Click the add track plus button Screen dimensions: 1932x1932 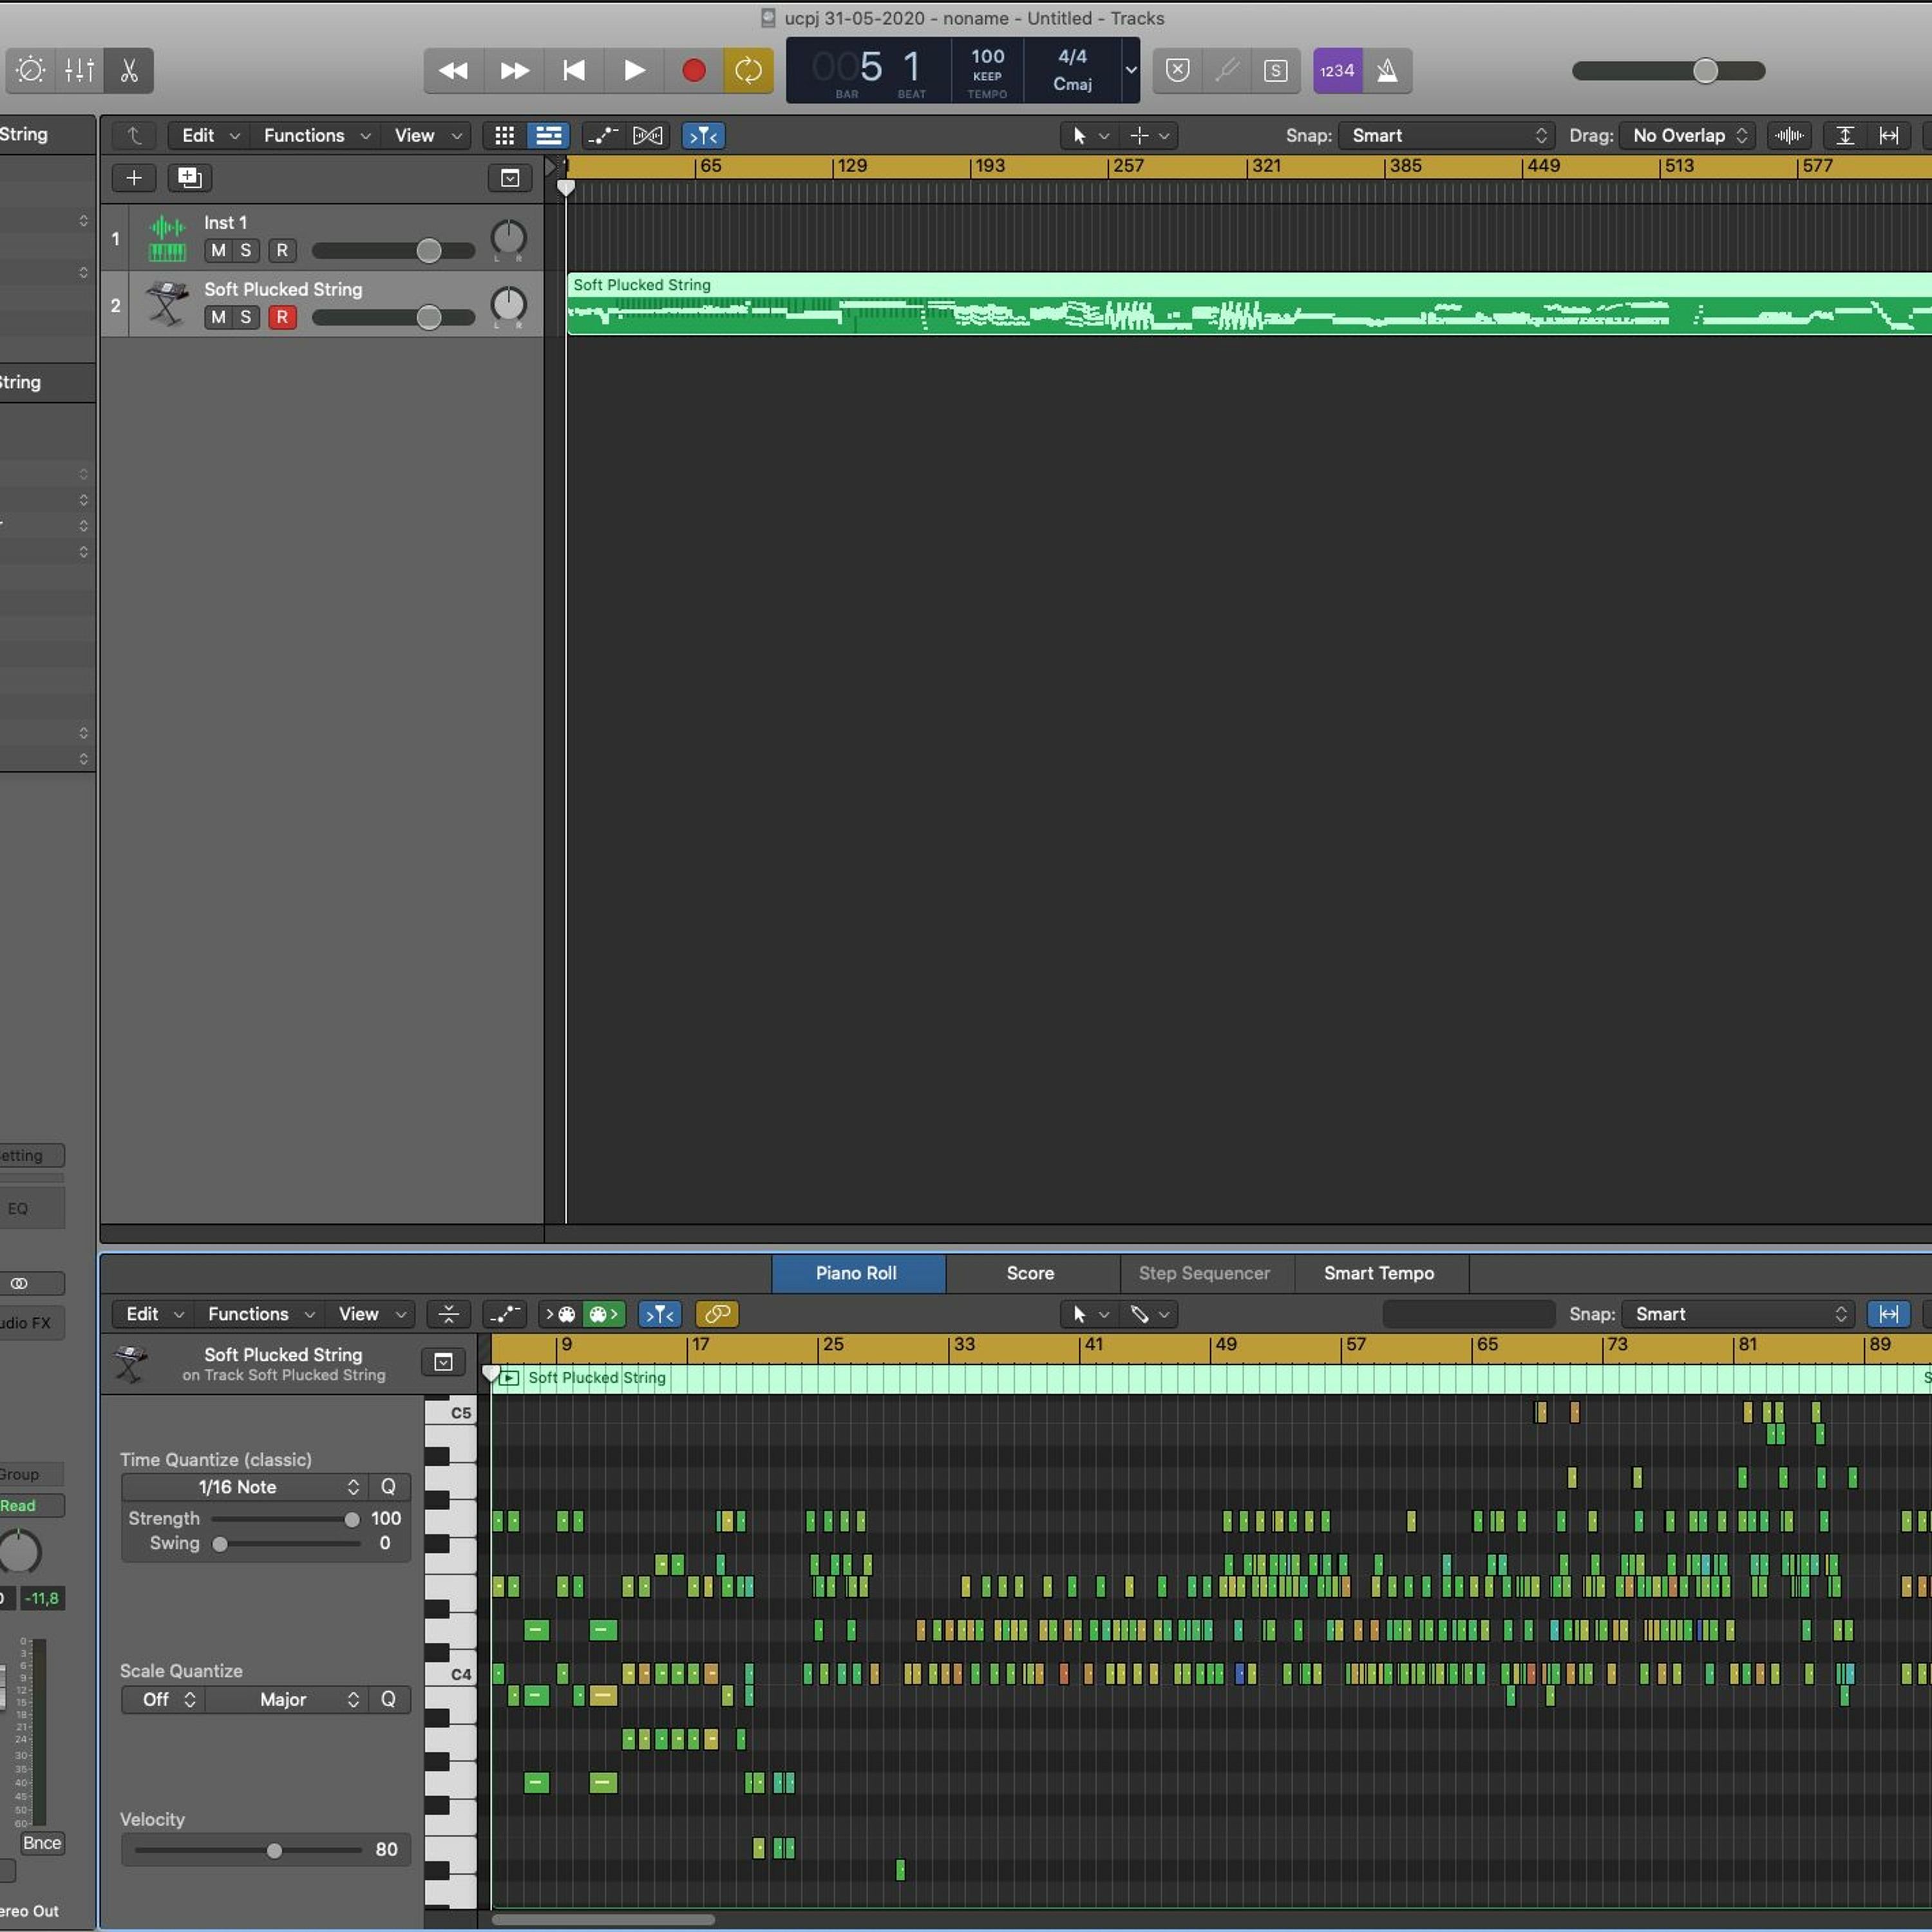[133, 178]
